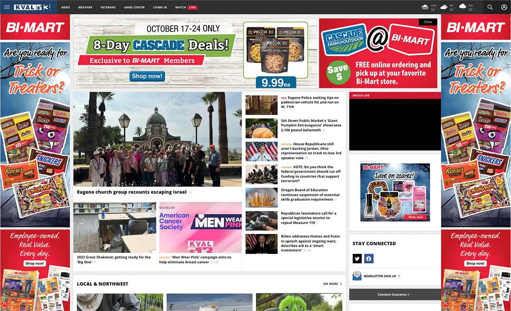511x311 pixels.
Task: Click the green monster photo in Local & Northwest
Action: 299,302
